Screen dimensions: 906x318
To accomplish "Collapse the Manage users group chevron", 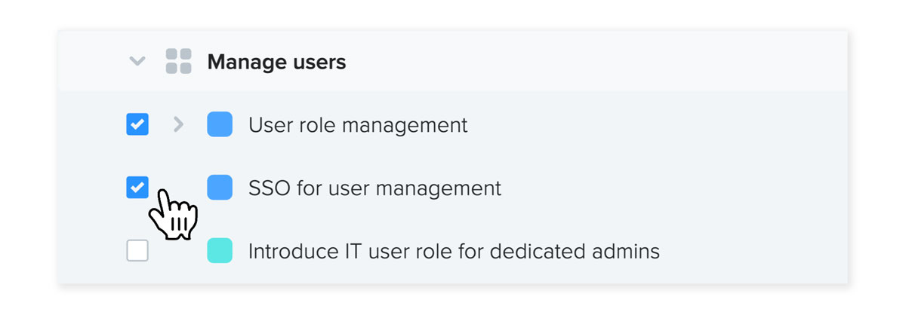I will 137,61.
